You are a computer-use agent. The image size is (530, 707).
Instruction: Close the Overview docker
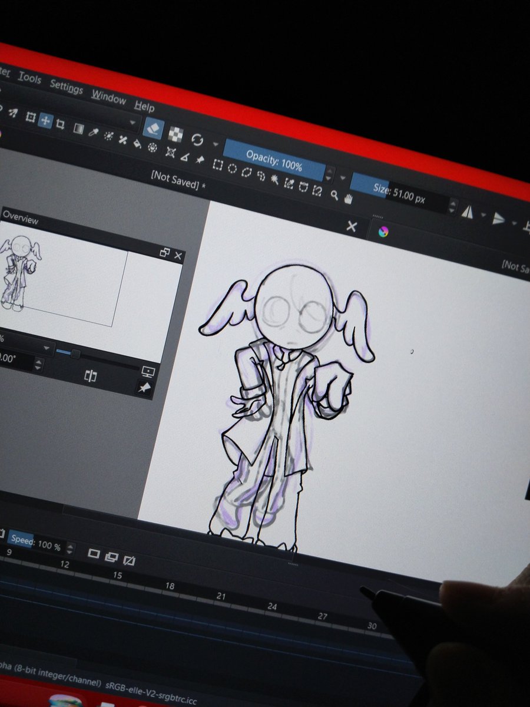coord(178,256)
